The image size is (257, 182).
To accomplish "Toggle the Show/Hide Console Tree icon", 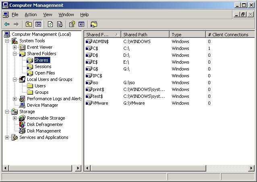I will point(38,24).
